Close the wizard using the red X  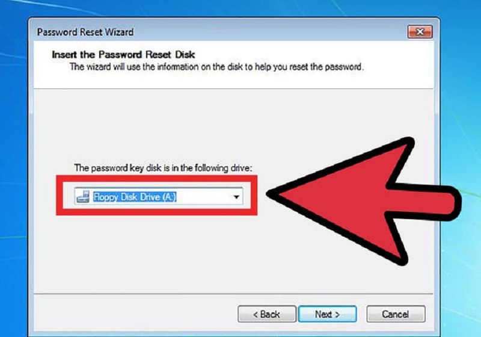tap(420, 32)
